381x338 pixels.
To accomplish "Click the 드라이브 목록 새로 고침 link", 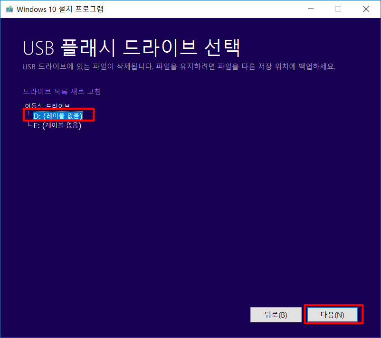I will (62, 92).
